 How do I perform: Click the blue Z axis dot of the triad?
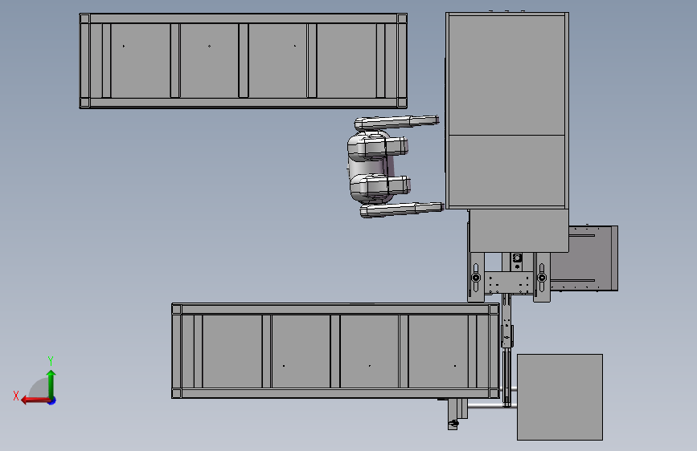[52, 400]
